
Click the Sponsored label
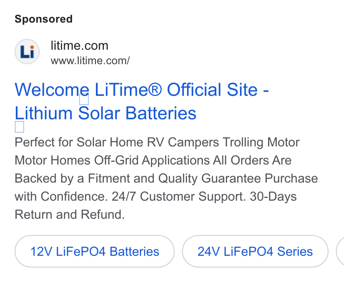[x=43, y=19]
